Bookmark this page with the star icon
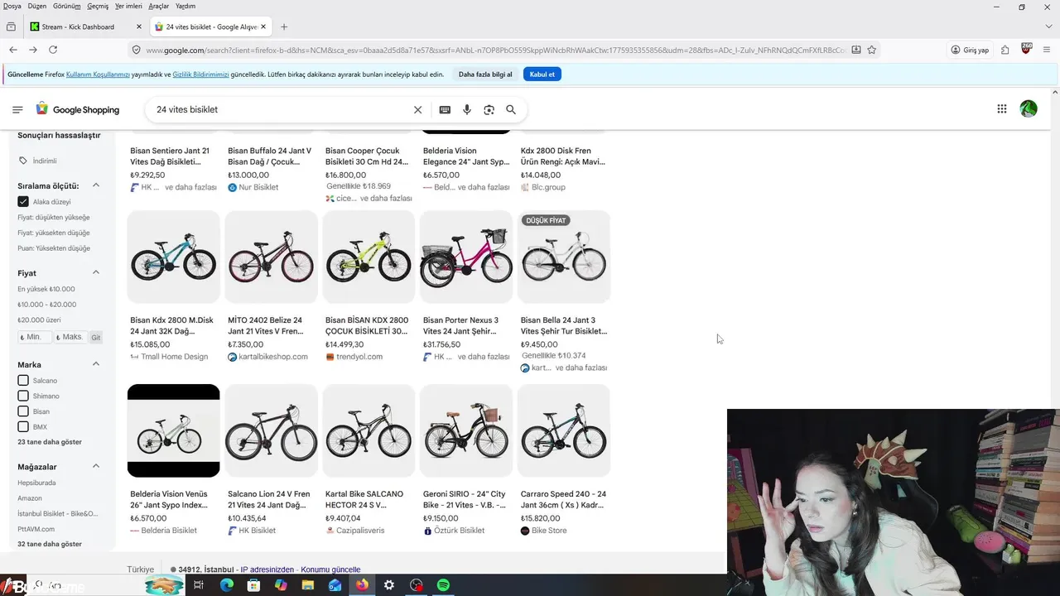Screen dimensions: 1060x596 click(x=872, y=50)
